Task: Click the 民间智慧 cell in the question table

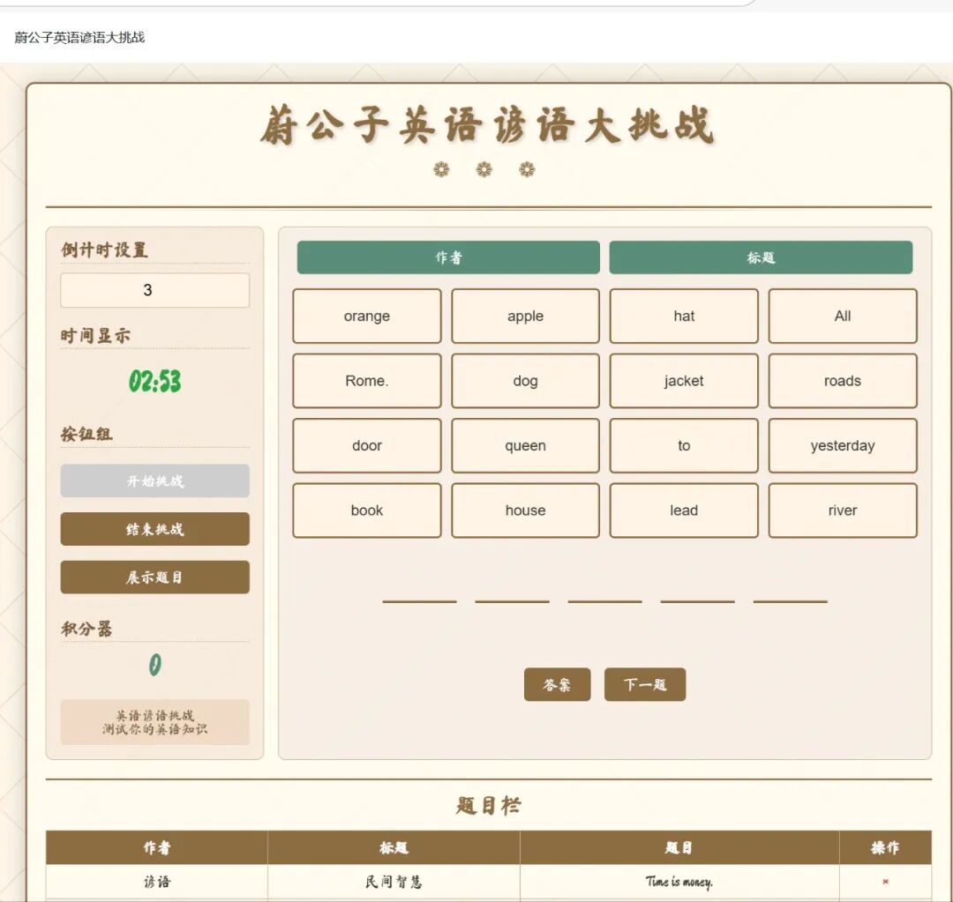Action: 394,882
